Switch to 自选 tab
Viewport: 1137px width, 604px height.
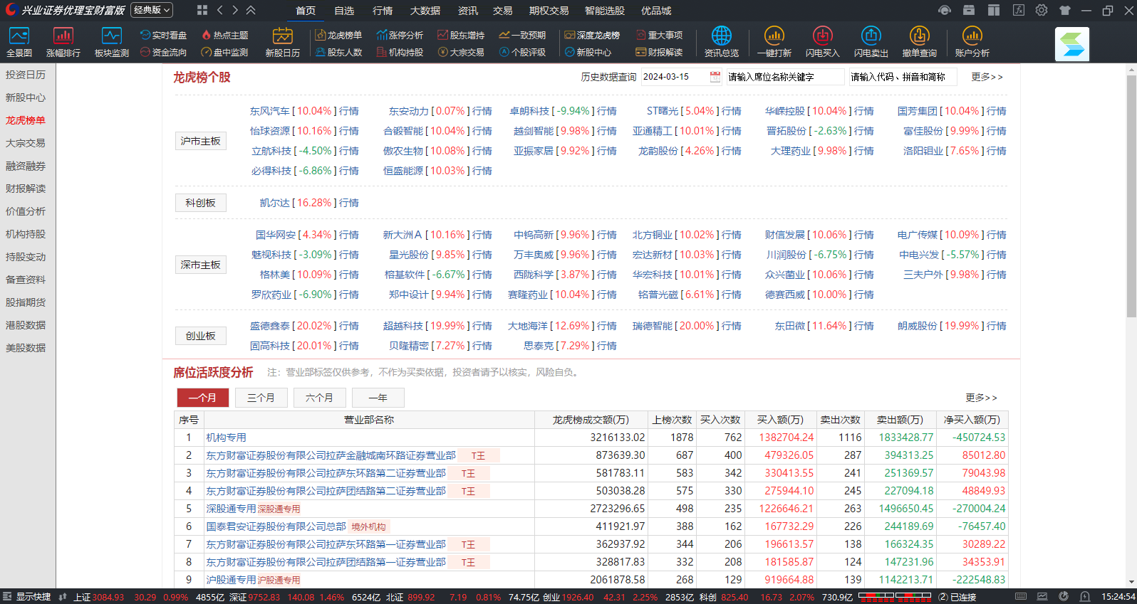(344, 11)
